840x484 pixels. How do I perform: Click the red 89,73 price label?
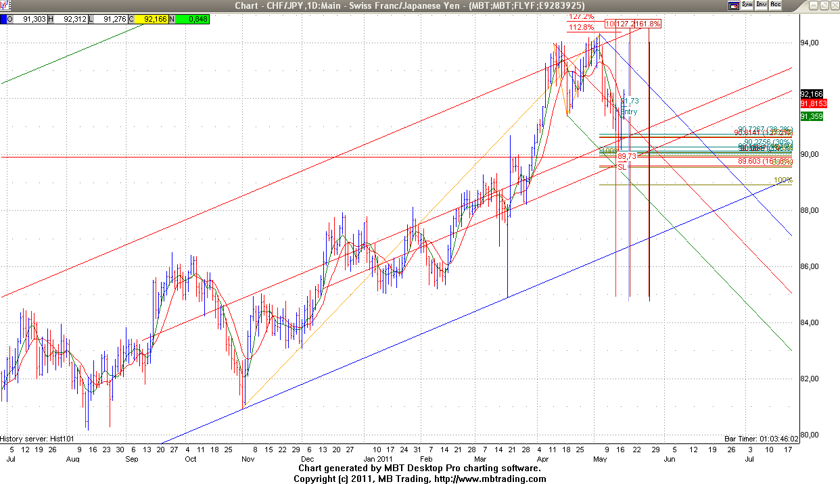point(626,156)
